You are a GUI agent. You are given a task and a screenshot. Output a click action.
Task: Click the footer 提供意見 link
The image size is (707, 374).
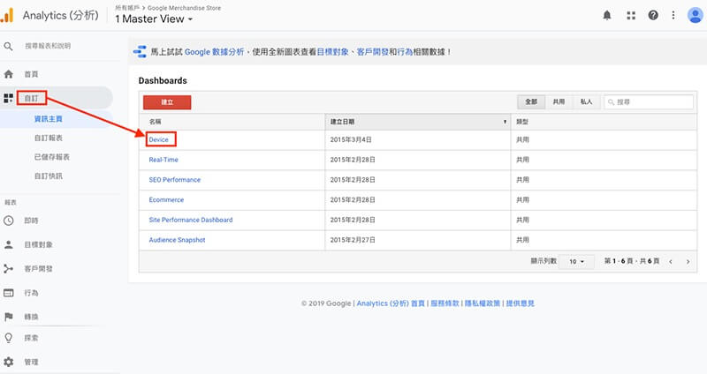coord(520,303)
